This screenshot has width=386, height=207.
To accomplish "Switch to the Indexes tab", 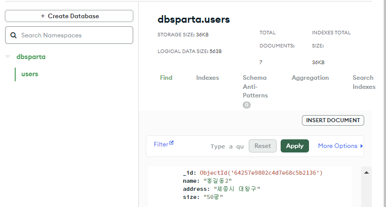I will point(208,78).
